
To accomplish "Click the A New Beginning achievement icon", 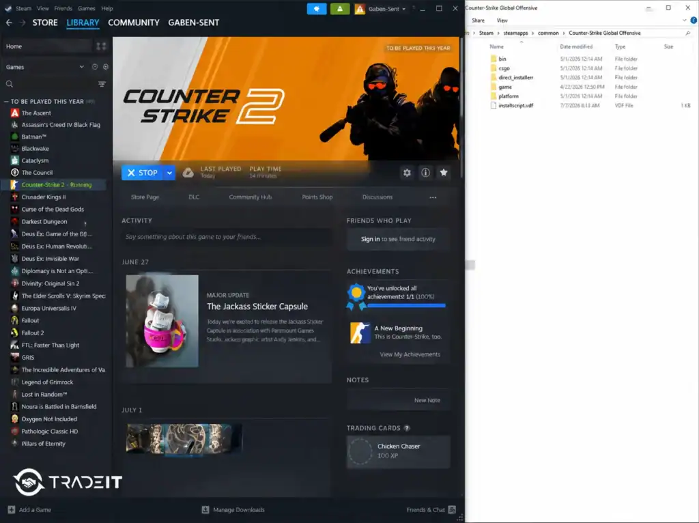I will click(360, 333).
